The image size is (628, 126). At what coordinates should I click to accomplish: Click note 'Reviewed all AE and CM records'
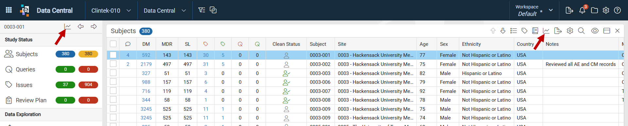[581, 64]
